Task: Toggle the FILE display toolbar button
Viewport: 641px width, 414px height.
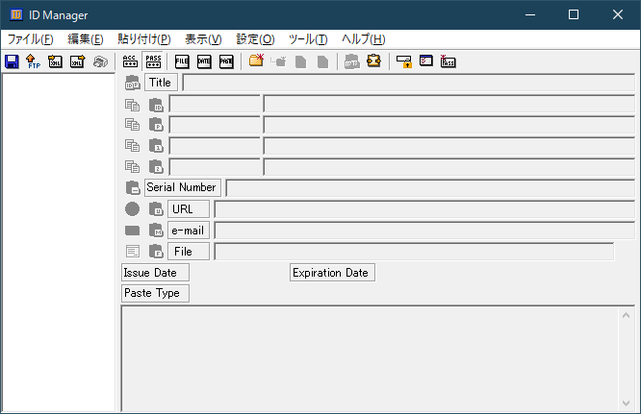Action: pos(182,61)
